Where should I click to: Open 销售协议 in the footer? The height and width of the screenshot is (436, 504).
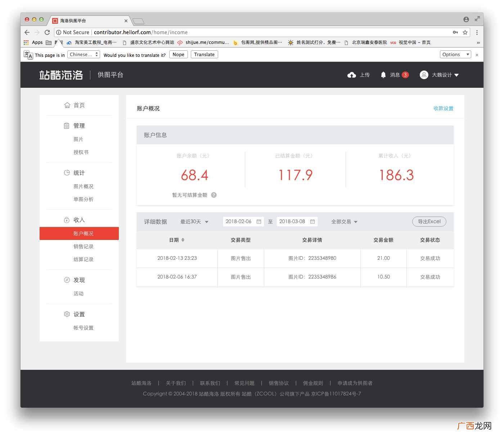tap(279, 383)
